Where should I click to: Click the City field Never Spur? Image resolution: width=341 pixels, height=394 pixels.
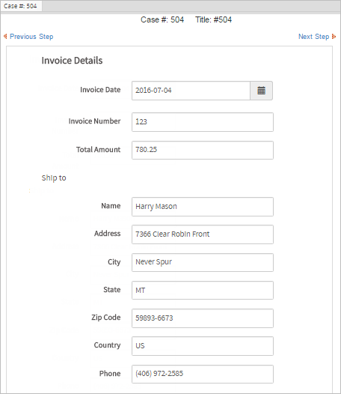tap(203, 262)
